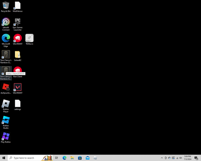
Task: Expand the hidden system tray icons chevron
Action: [162, 158]
